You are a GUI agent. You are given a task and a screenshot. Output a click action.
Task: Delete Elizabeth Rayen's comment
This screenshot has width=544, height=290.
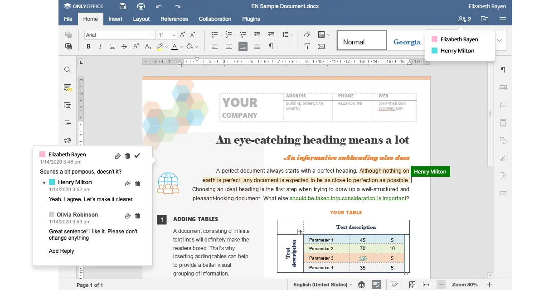pyautogui.click(x=127, y=156)
